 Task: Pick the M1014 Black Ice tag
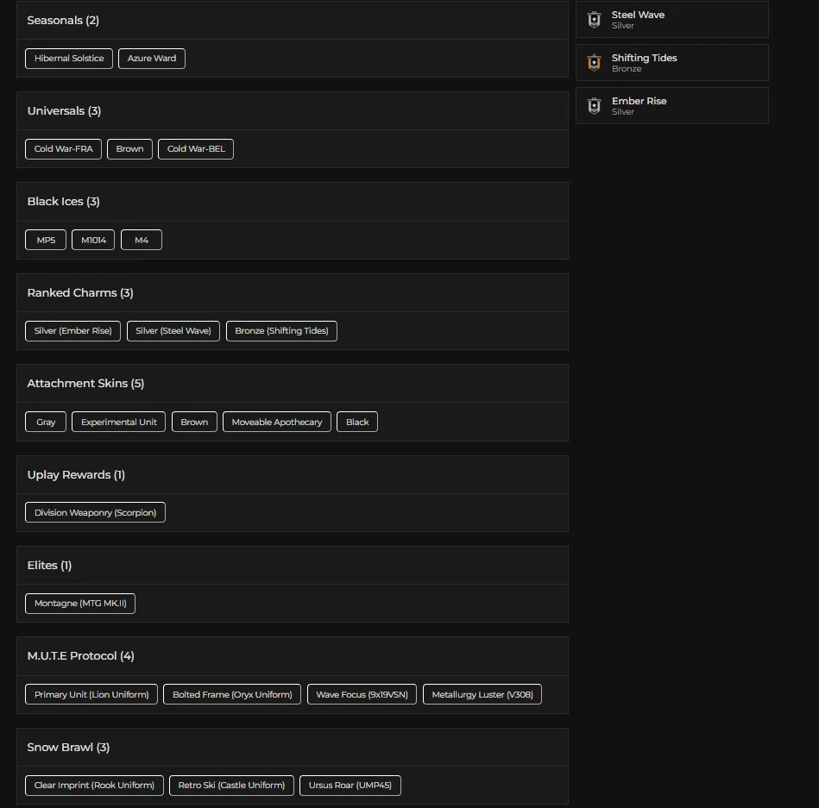coord(93,241)
